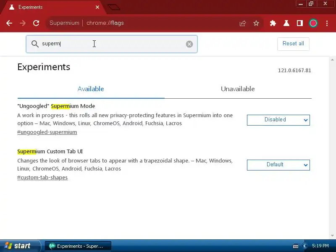Reload the flags page
This screenshot has height=252, width=336.
36,23
